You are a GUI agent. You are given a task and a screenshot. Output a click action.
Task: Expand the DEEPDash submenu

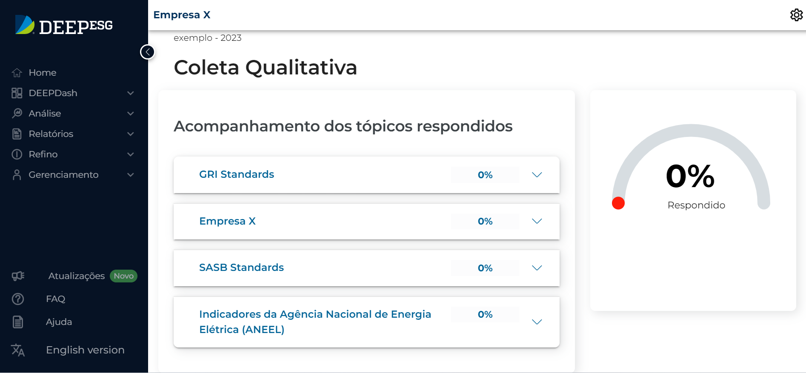[131, 93]
